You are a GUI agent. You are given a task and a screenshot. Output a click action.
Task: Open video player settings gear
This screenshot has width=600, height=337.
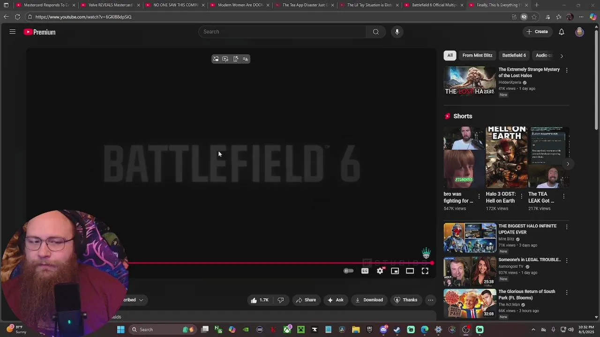coord(380,271)
